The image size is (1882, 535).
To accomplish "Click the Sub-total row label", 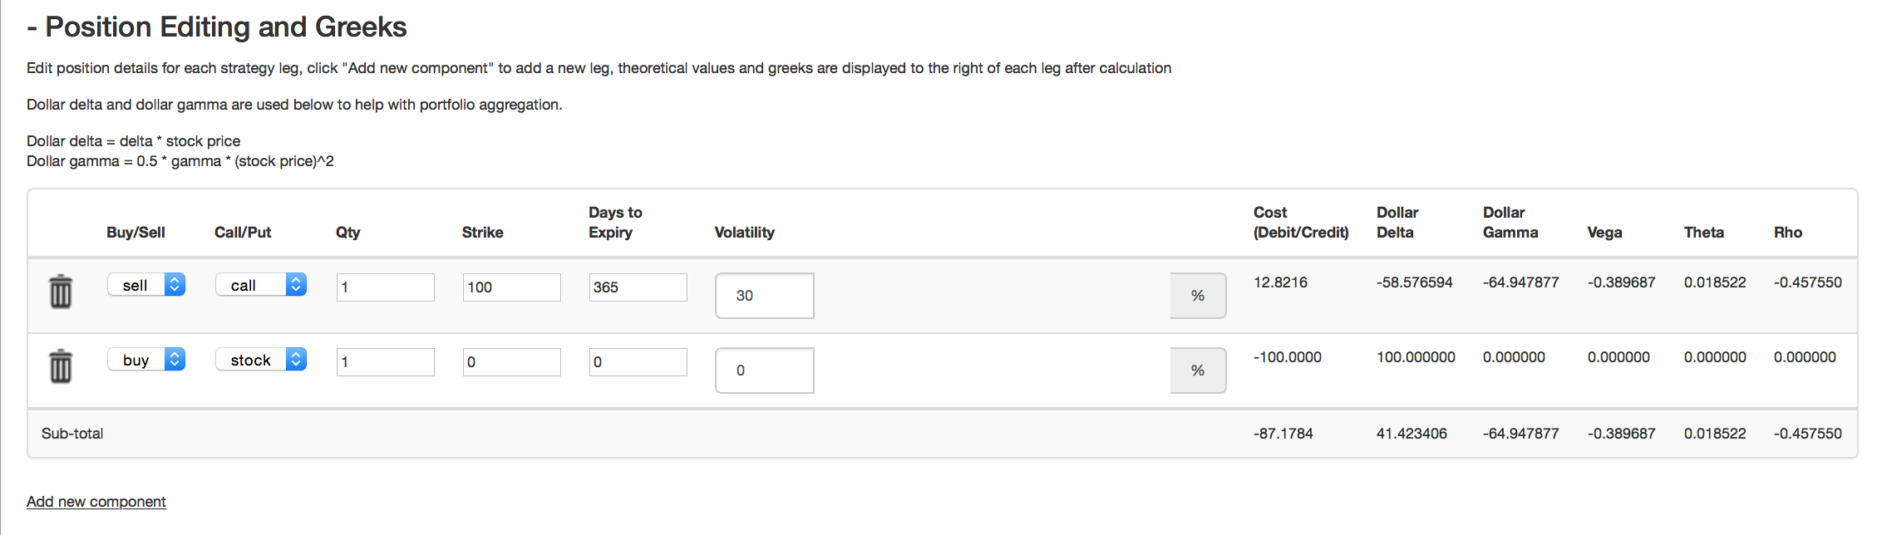I will point(72,434).
